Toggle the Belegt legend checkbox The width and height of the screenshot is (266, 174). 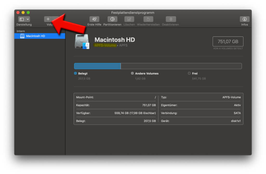tap(76, 73)
